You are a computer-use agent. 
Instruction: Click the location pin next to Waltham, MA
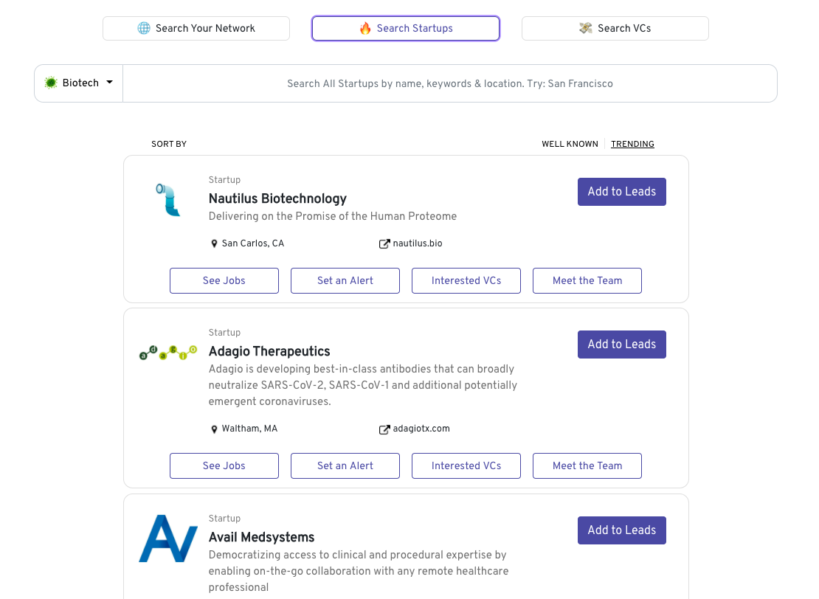[x=215, y=429]
